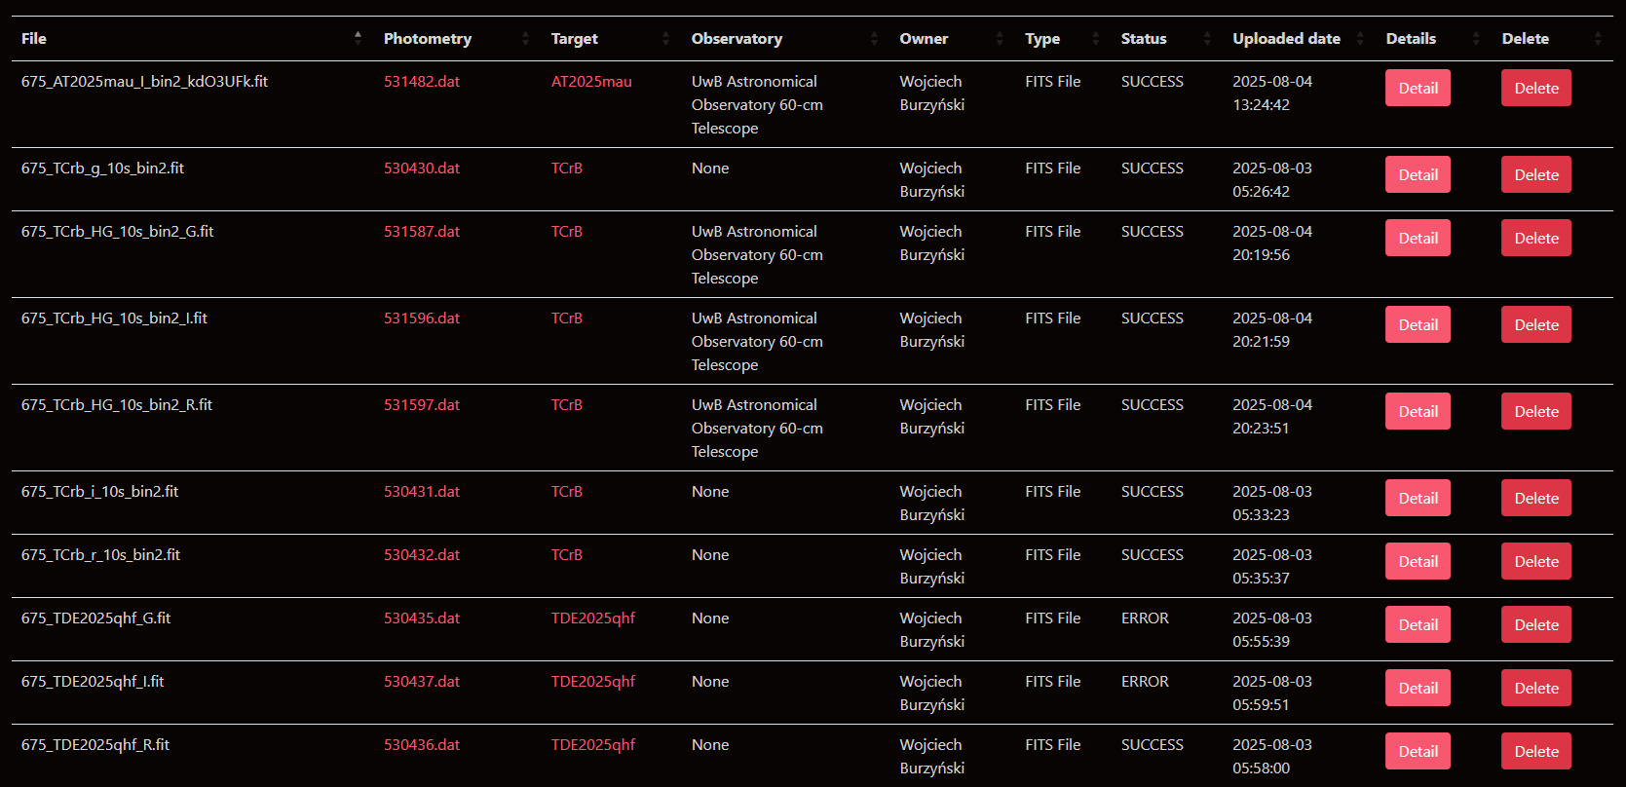Sort by Status using header arrows
The image size is (1626, 787).
click(x=1207, y=38)
